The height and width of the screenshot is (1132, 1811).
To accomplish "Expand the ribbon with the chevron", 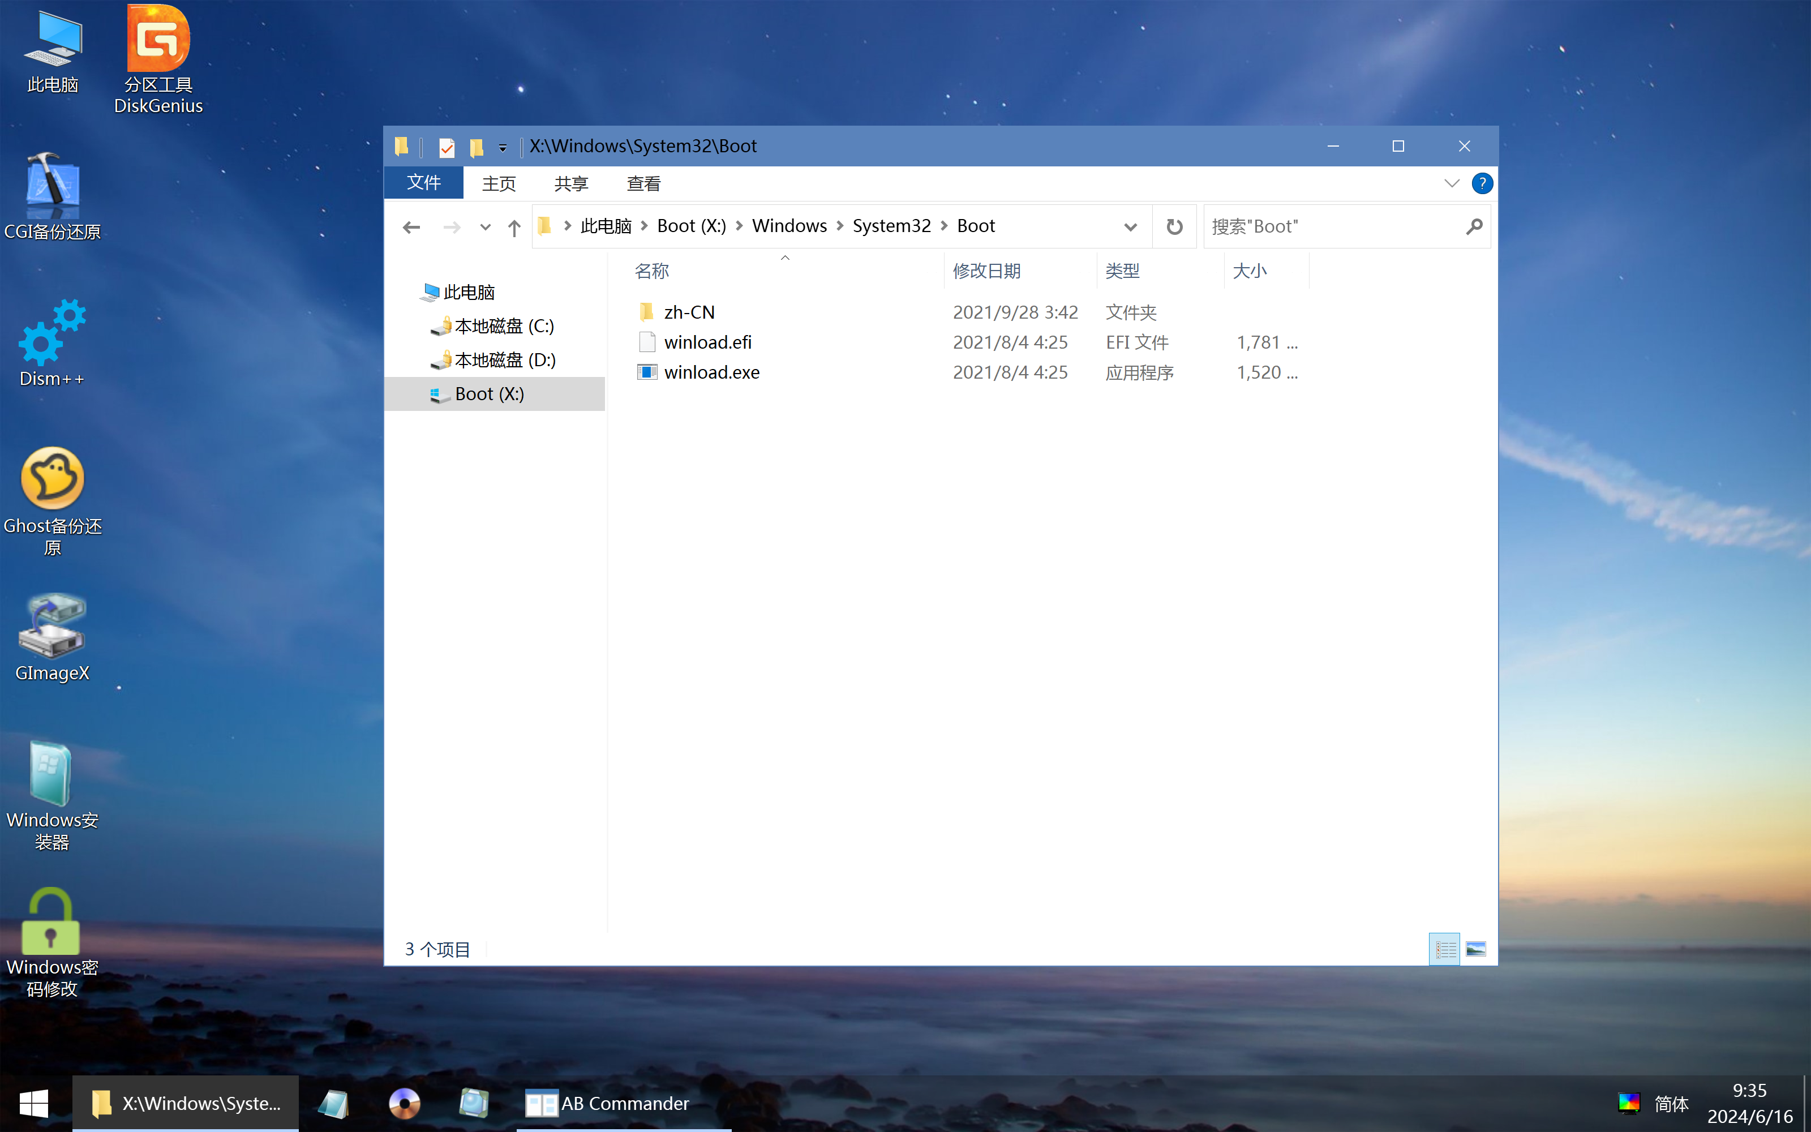I will (x=1452, y=183).
